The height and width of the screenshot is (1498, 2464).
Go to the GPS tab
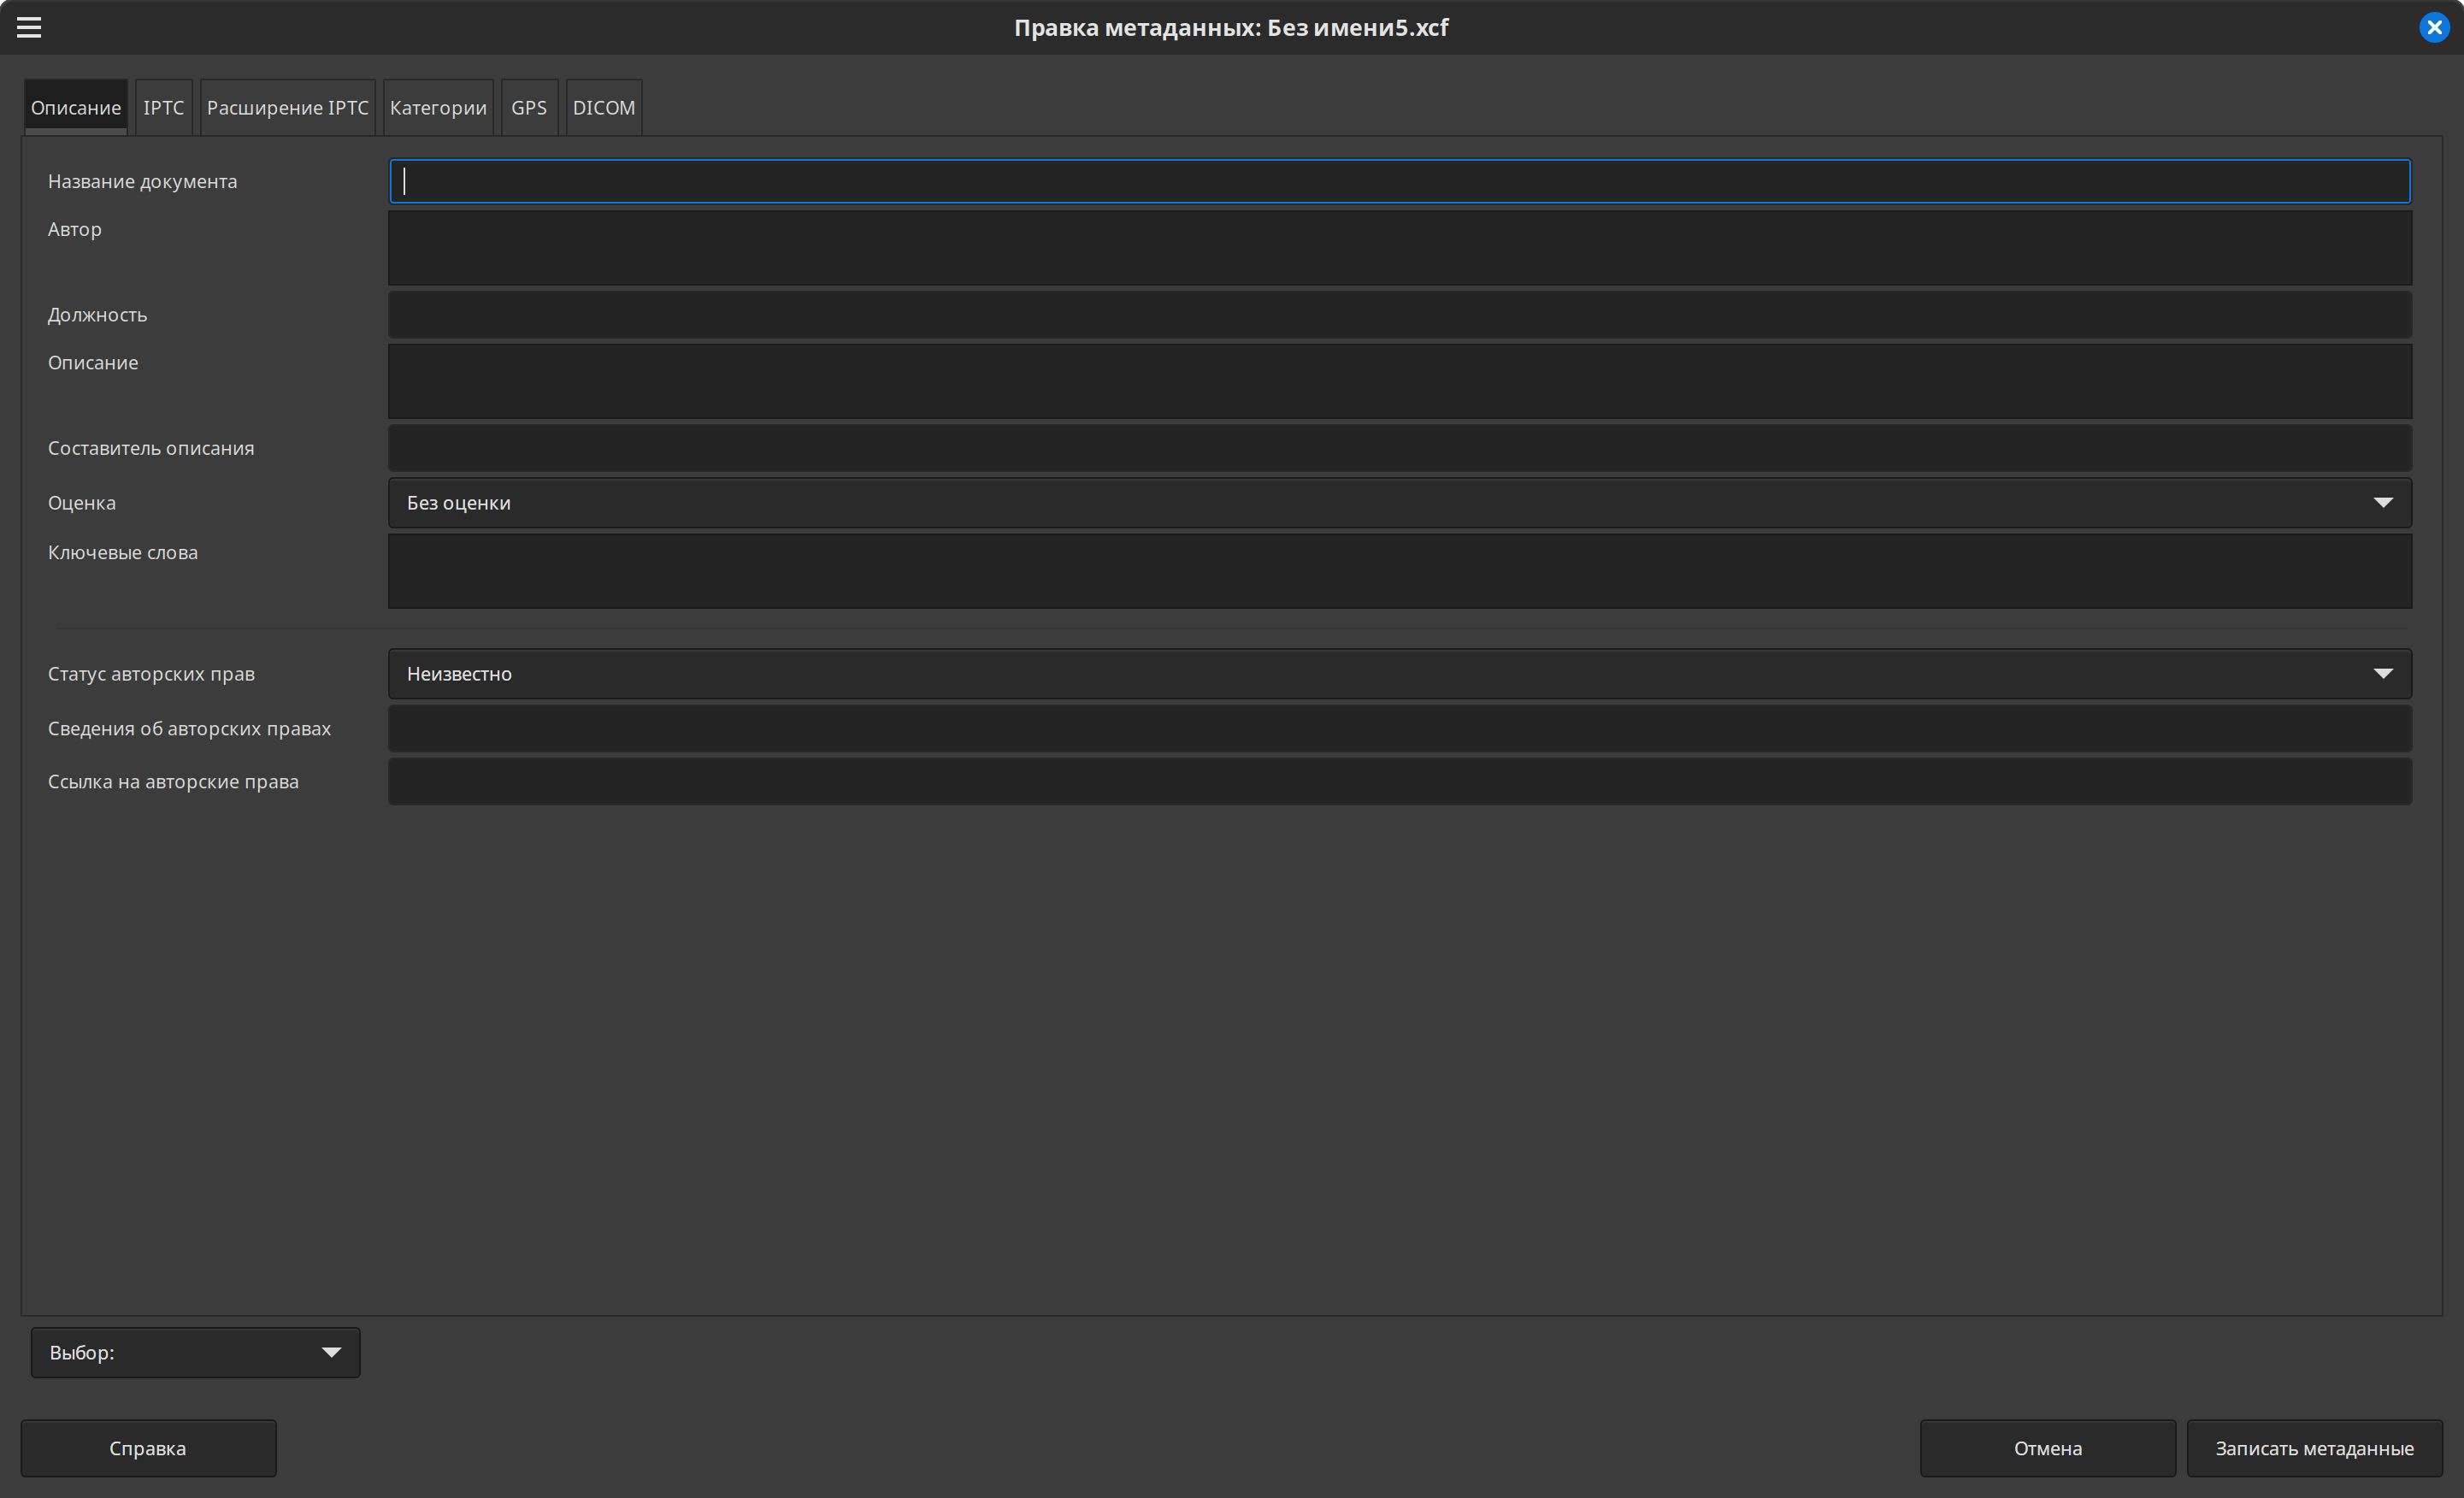pos(528,107)
